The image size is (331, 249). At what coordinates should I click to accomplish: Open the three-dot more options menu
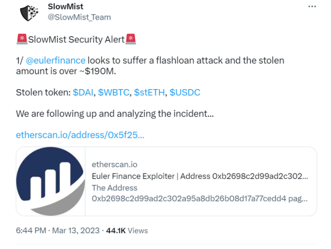point(312,7)
